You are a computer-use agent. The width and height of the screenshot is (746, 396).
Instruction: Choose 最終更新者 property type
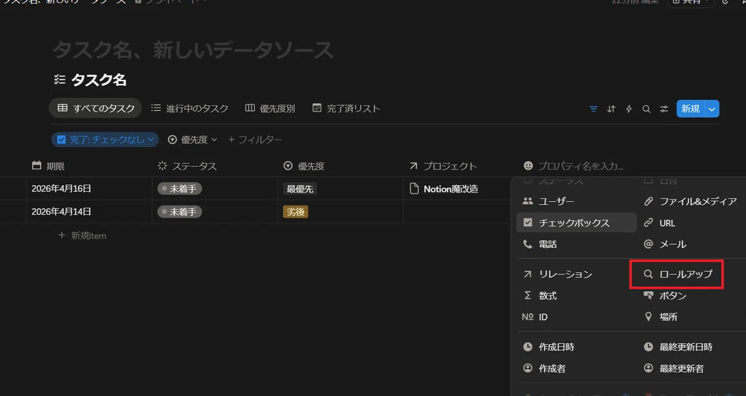coord(692,368)
